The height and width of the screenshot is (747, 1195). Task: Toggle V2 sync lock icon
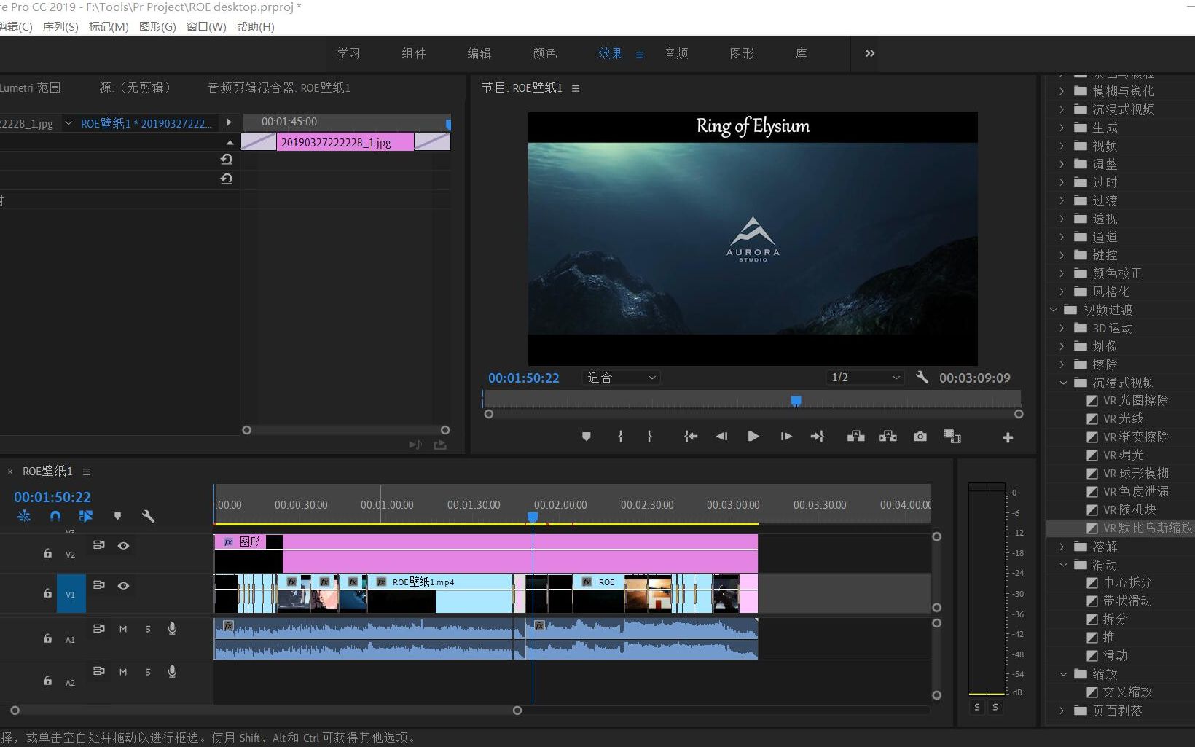pos(99,545)
